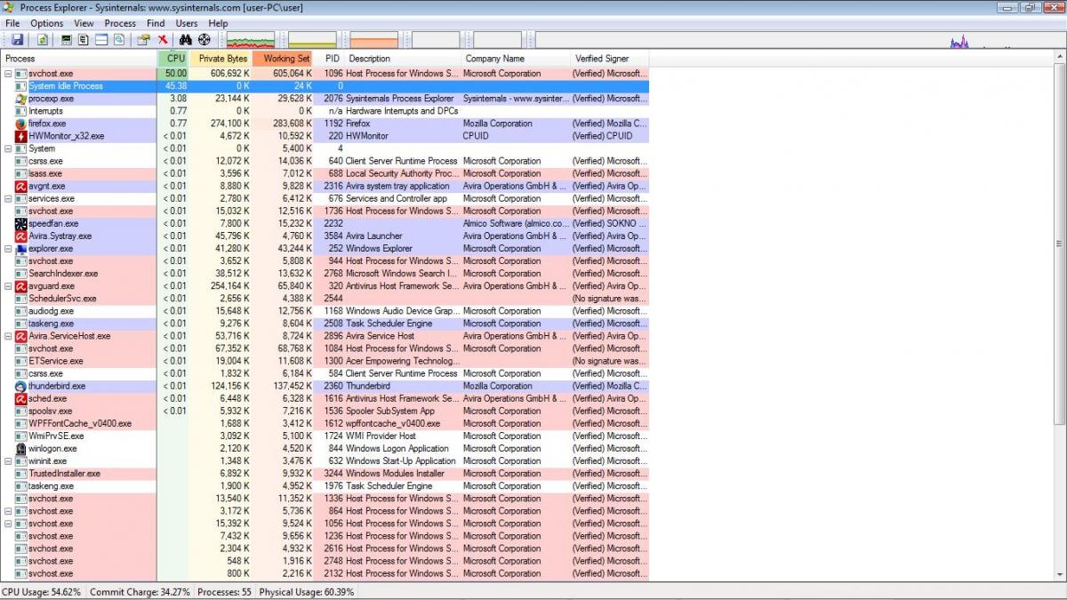The width and height of the screenshot is (1067, 600).
Task: Sort by the PID column header
Action: pos(331,59)
